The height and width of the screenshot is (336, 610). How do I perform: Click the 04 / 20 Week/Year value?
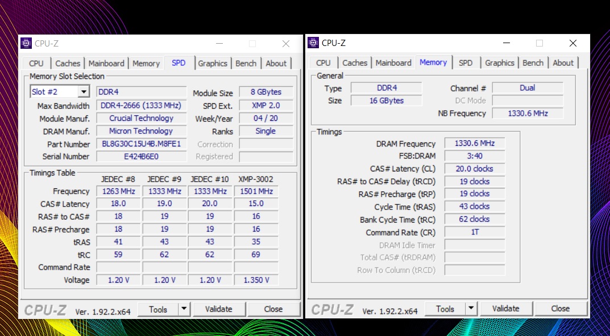point(266,118)
